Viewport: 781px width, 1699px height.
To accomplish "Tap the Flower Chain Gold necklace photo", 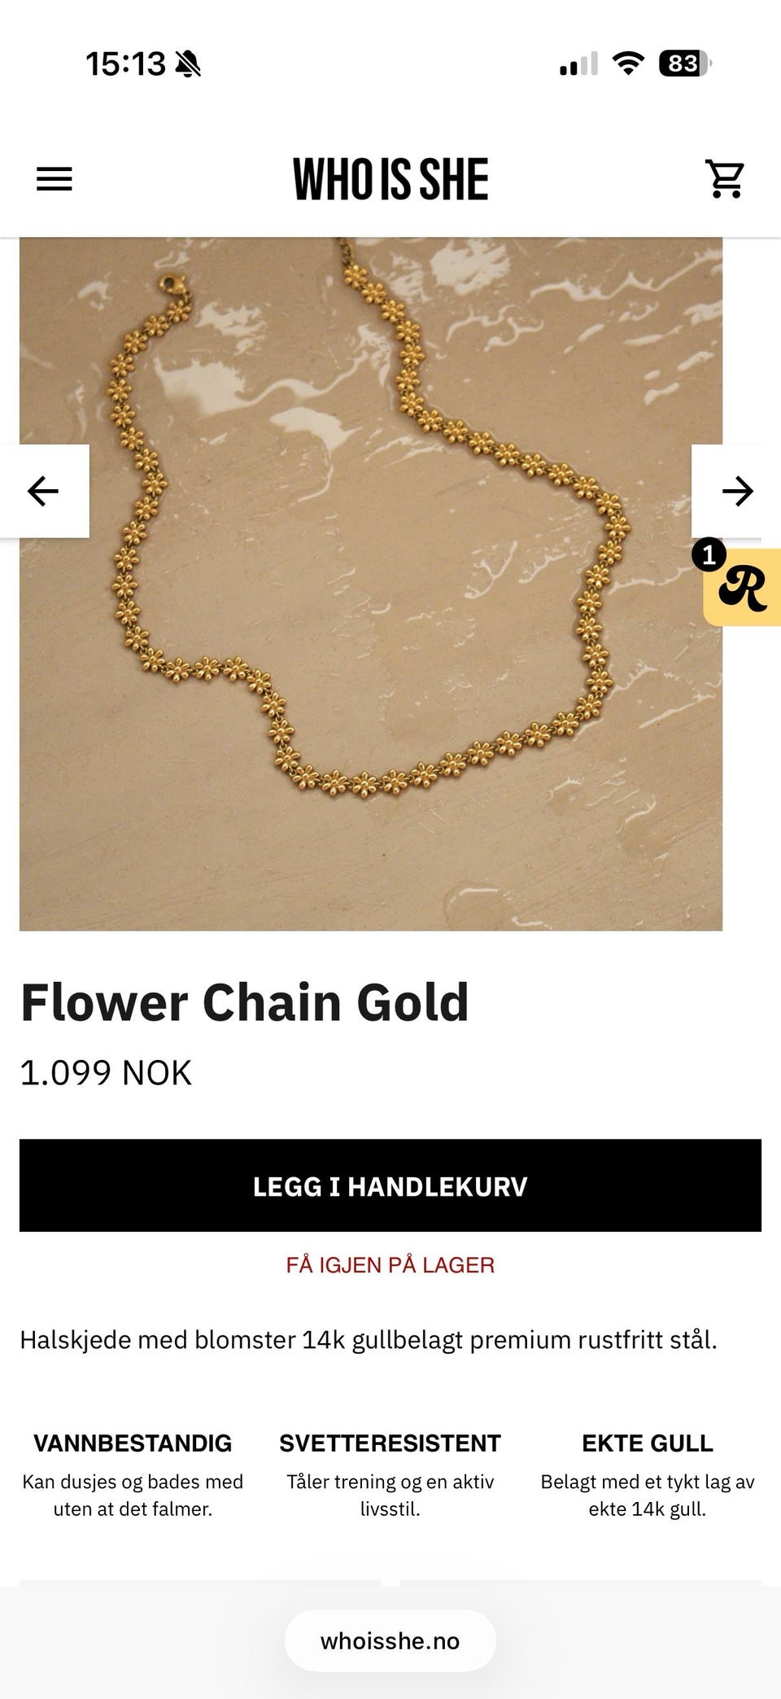I will pos(371,584).
